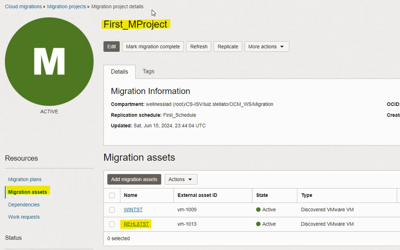Click the green M project avatar icon
400x250 pixels.
click(49, 62)
